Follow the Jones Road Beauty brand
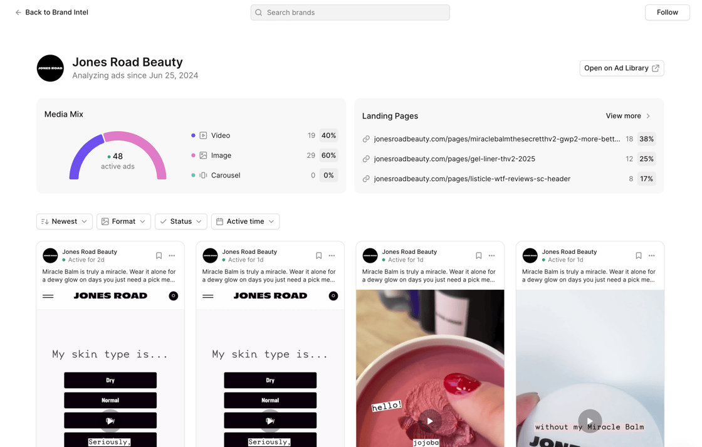702x447 pixels. 667,13
